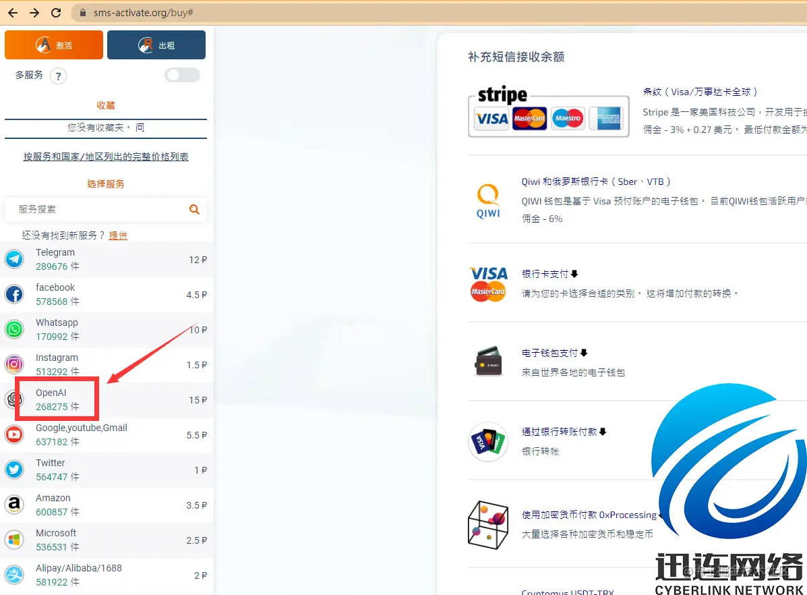Click the 15 ₽ price for OpenAI
Screen dimensions: 807x595
tap(198, 400)
